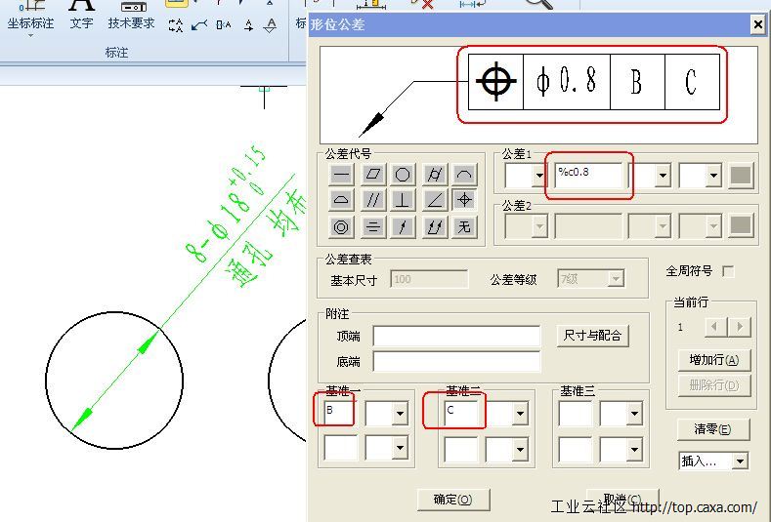This screenshot has height=522, width=771.
Task: Open the dropdown beside datum B
Action: pyautogui.click(x=401, y=414)
